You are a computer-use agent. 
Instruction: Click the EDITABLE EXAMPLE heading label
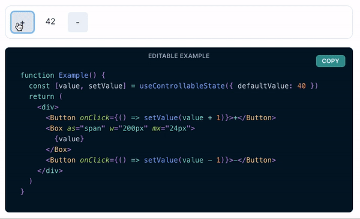click(x=179, y=56)
